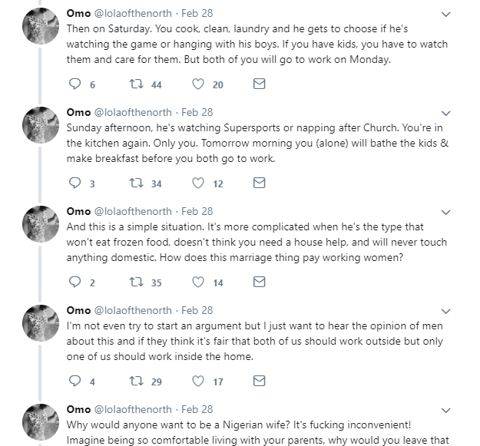Like the 'simple situation' tweet

pos(198,282)
